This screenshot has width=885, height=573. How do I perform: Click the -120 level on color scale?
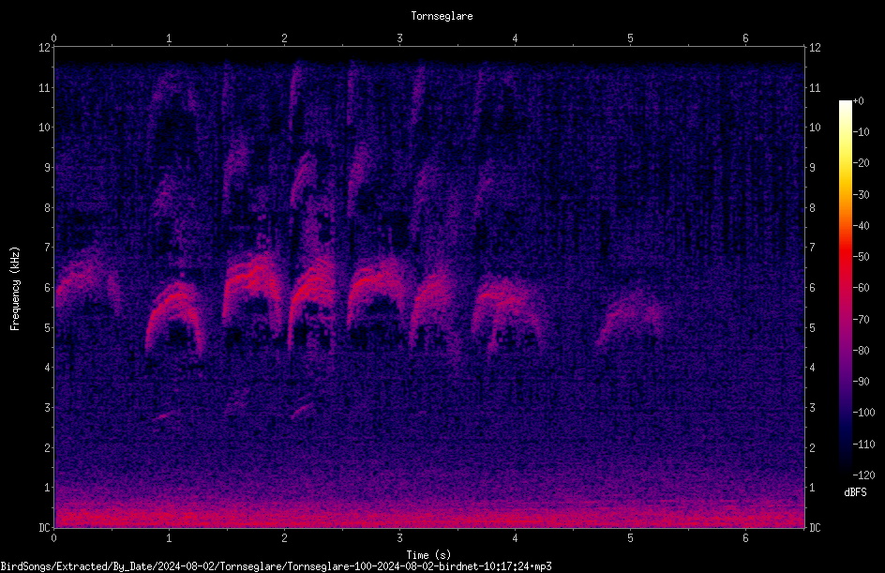[863, 475]
